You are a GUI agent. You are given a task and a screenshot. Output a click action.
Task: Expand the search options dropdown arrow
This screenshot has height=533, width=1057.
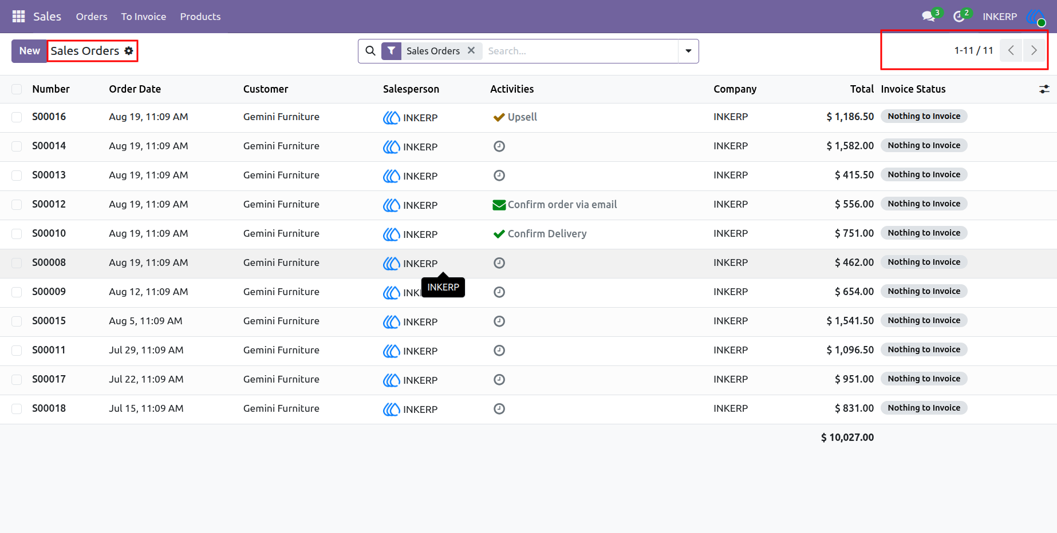[688, 51]
